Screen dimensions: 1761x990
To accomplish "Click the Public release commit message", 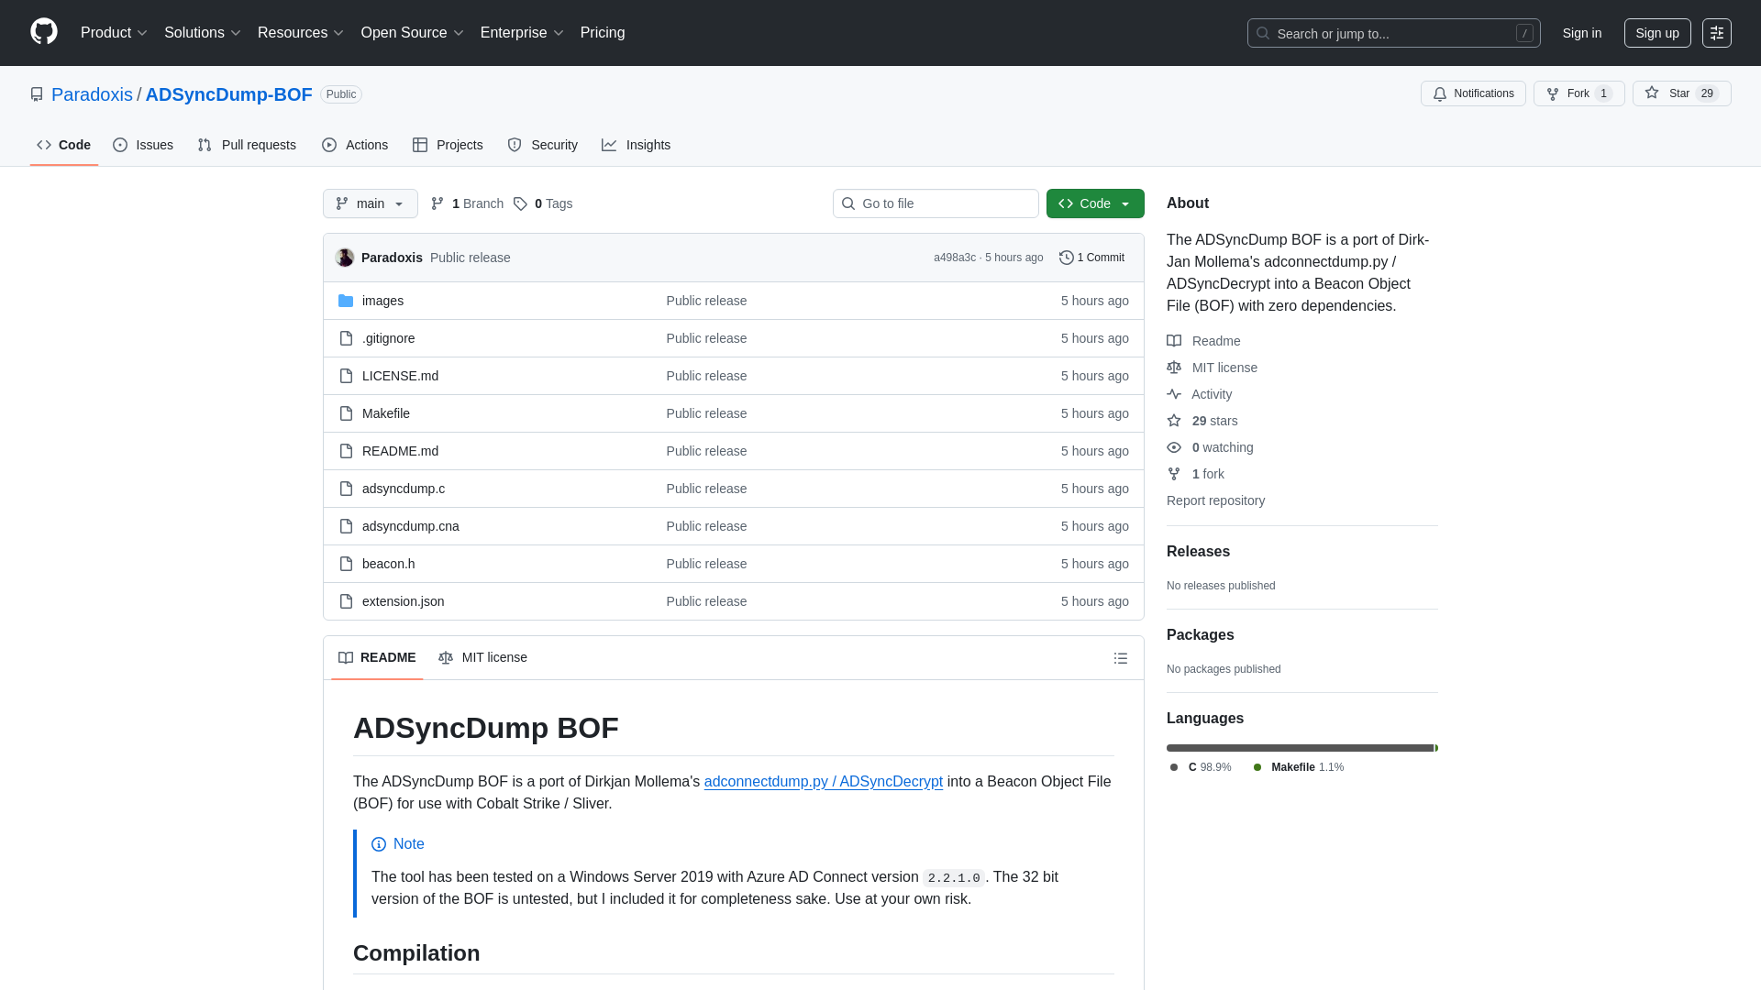I will click(470, 258).
